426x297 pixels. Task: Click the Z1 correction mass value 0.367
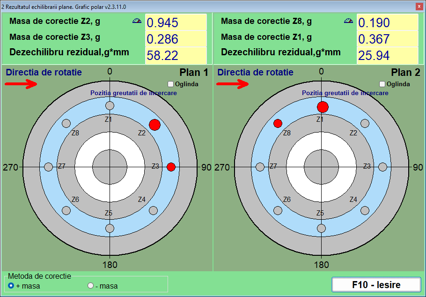pos(388,38)
